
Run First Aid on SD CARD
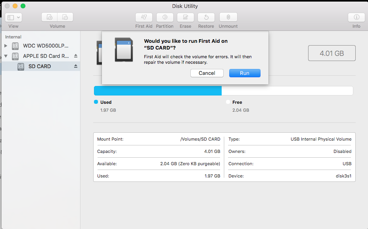[245, 73]
